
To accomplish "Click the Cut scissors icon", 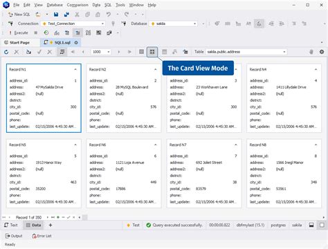I will (x=77, y=15).
